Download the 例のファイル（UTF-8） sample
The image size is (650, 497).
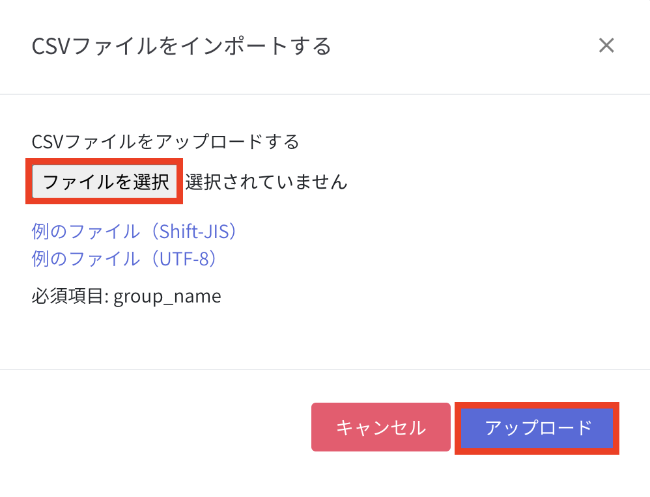click(x=124, y=258)
